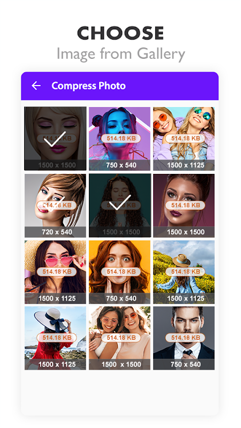Choose the girl in yellow flower field

click(x=184, y=272)
